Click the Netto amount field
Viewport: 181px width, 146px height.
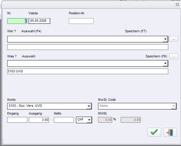(64, 120)
